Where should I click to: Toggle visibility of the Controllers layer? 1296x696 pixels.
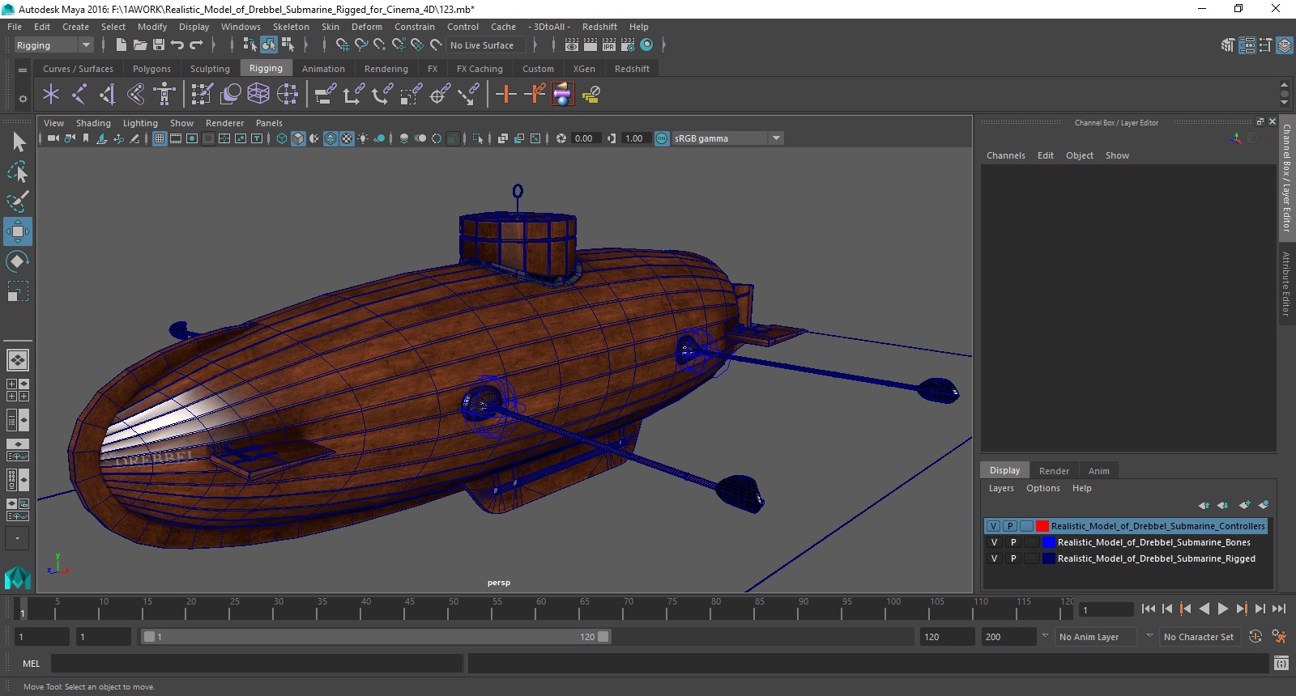pos(994,526)
